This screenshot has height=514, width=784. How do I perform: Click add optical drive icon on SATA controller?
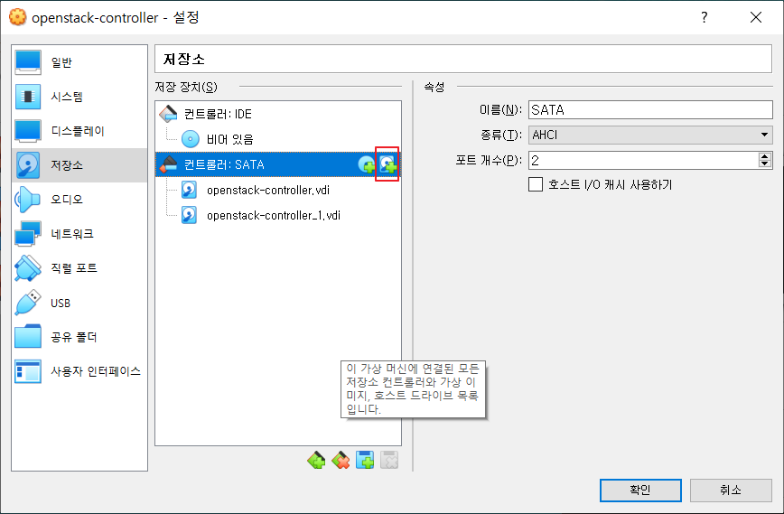coord(367,164)
